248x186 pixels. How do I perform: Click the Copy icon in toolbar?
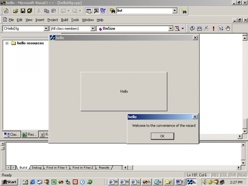click(46, 11)
